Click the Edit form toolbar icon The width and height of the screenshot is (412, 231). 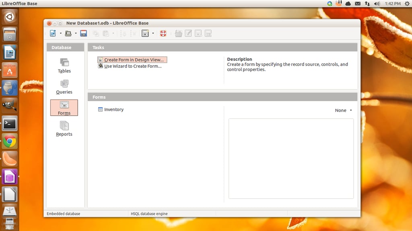188,33
